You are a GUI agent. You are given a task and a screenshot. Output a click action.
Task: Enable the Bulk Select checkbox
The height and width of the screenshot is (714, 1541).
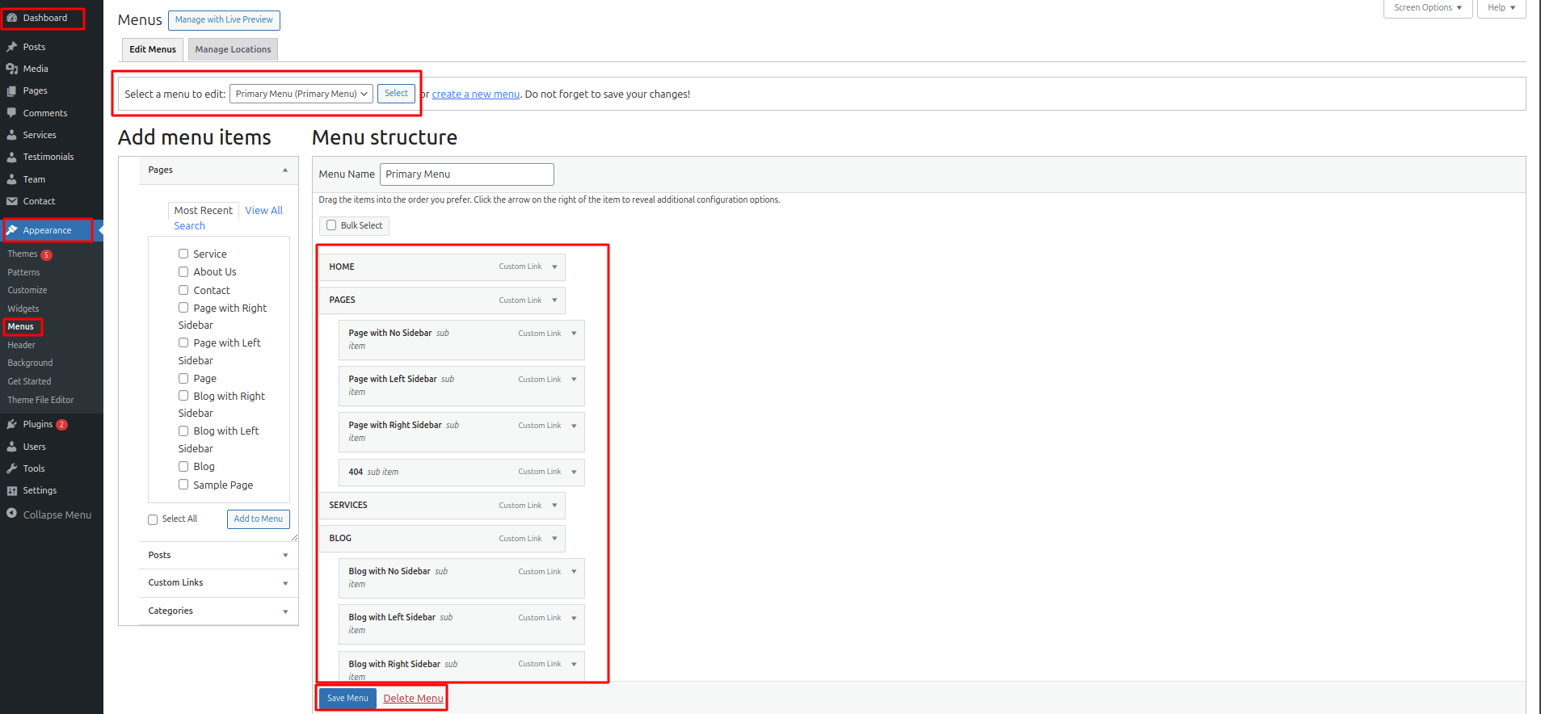[x=331, y=225]
